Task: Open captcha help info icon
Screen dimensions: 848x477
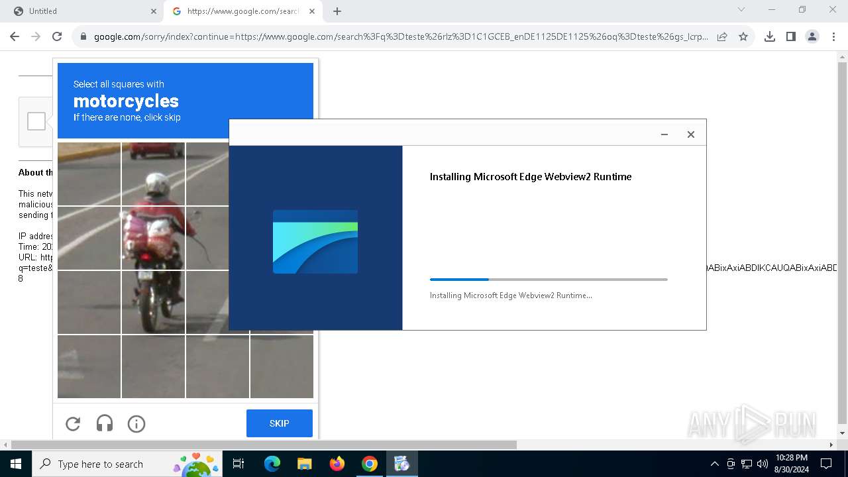Action: pos(136,424)
